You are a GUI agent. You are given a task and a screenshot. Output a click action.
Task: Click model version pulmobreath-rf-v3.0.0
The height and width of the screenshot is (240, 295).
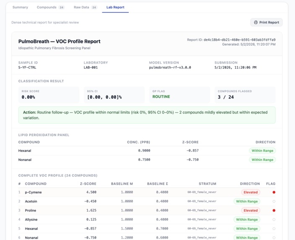coord(170,67)
